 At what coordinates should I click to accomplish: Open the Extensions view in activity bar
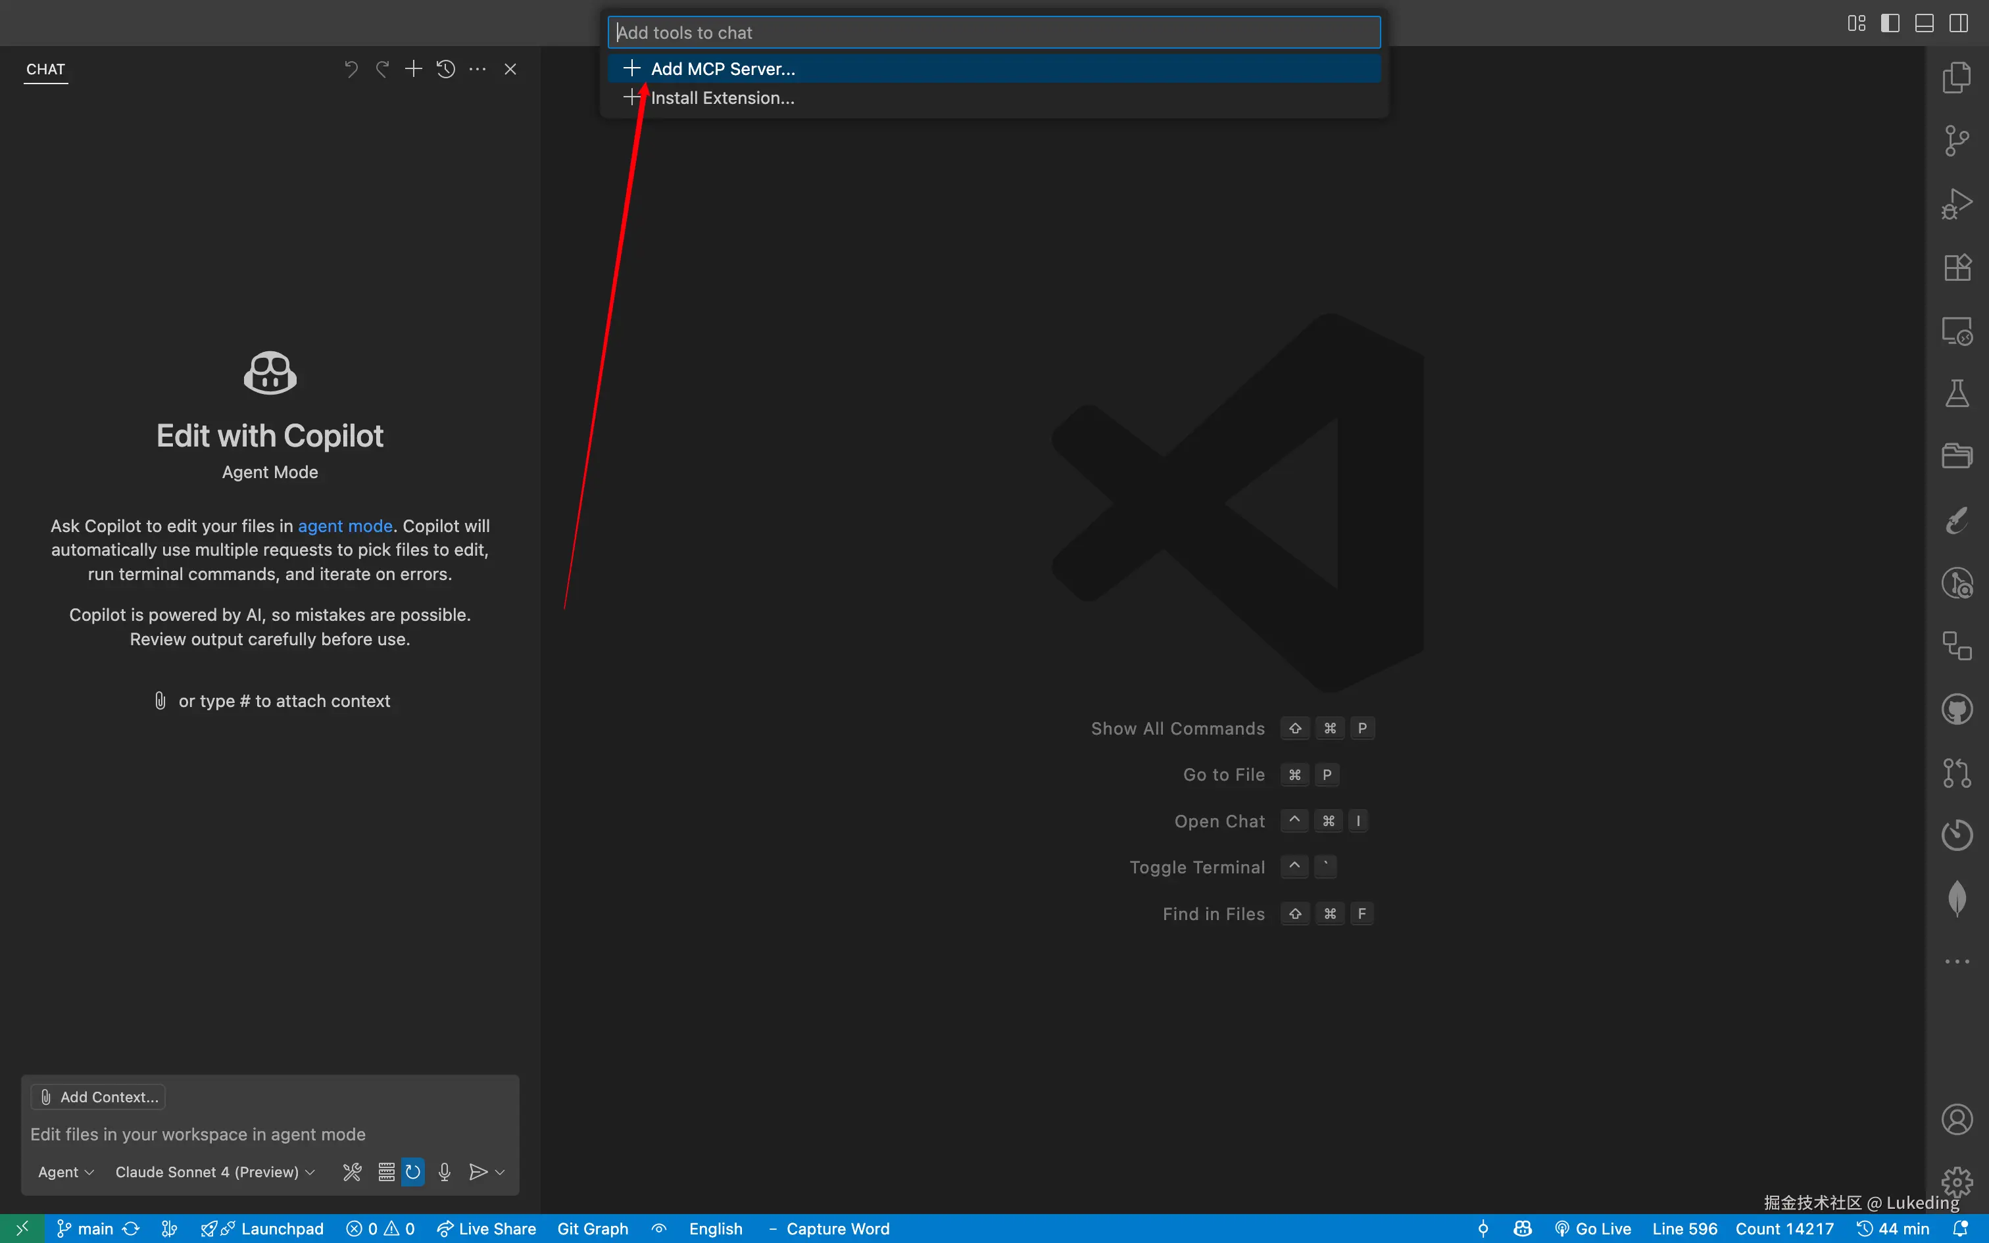(x=1957, y=267)
